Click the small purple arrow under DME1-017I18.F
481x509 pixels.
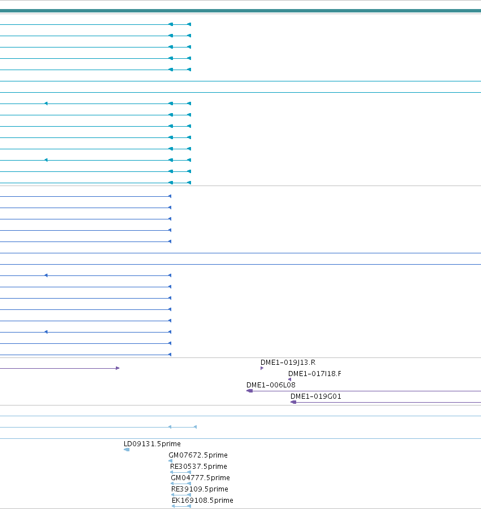pyautogui.click(x=289, y=379)
